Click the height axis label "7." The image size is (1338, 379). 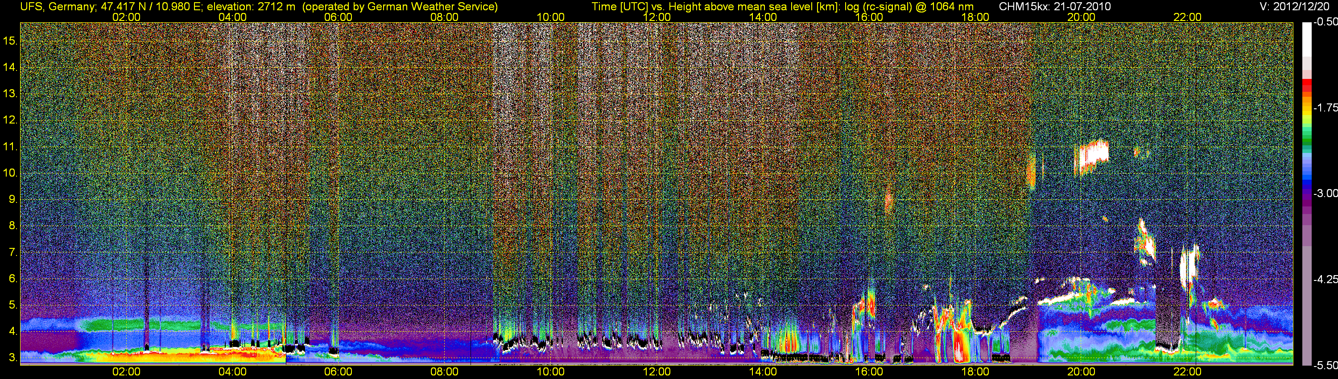(12, 252)
